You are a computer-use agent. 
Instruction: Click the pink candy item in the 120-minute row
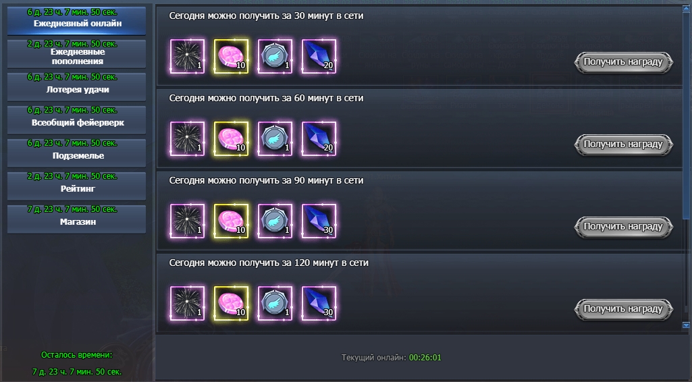[x=232, y=304]
